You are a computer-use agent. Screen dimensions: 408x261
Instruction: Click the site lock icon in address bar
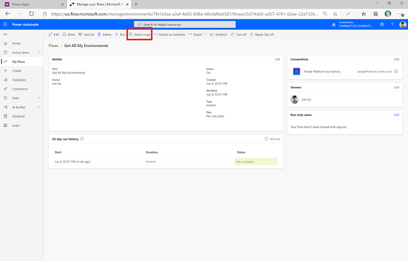coord(45,14)
